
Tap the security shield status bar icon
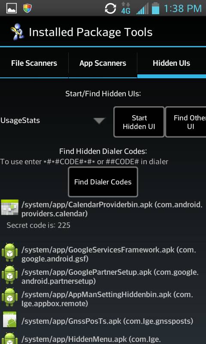27,8
